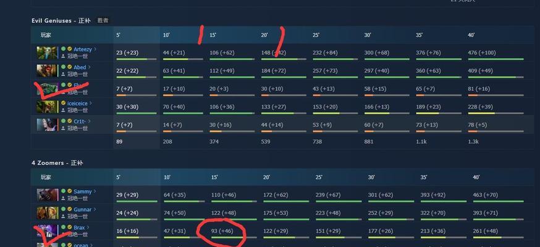Expand chevron next to Abed

click(x=90, y=67)
